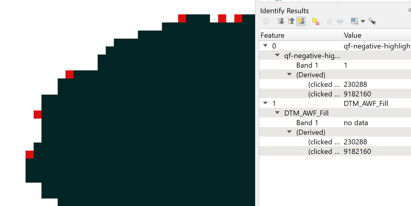411x206 pixels.
Task: Collapse feature 0 qf-negative-highlight entry
Action: (265, 46)
